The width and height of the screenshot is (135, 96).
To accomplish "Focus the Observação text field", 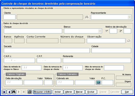I will click(x=106, y=41).
